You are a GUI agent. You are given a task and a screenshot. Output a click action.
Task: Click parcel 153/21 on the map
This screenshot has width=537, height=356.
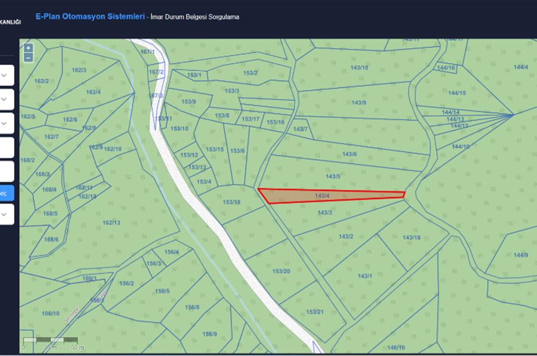[315, 312]
